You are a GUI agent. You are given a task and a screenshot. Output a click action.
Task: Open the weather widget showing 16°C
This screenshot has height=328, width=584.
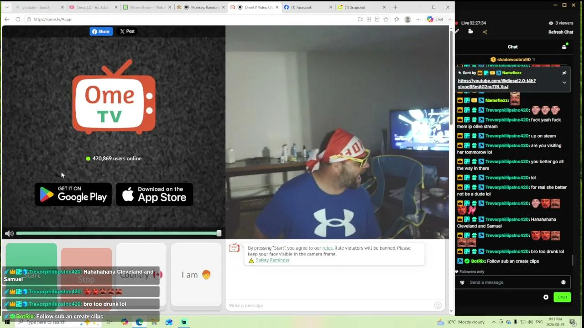click(461, 322)
